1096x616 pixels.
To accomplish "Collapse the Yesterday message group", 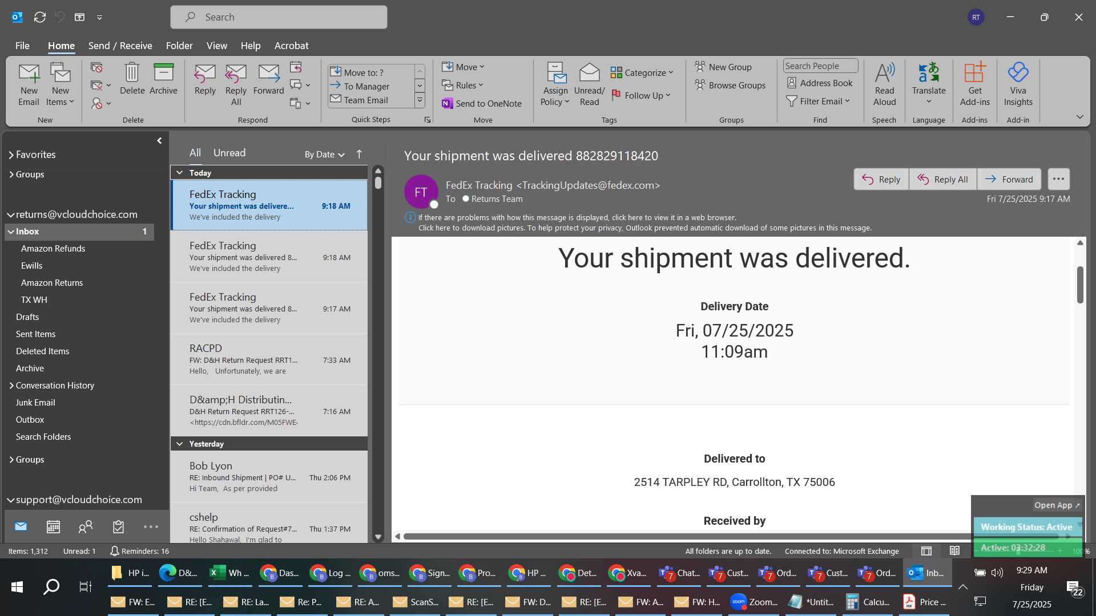I will (x=180, y=443).
